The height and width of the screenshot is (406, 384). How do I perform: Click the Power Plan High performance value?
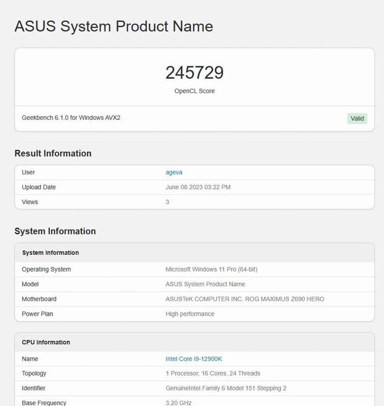coord(190,314)
